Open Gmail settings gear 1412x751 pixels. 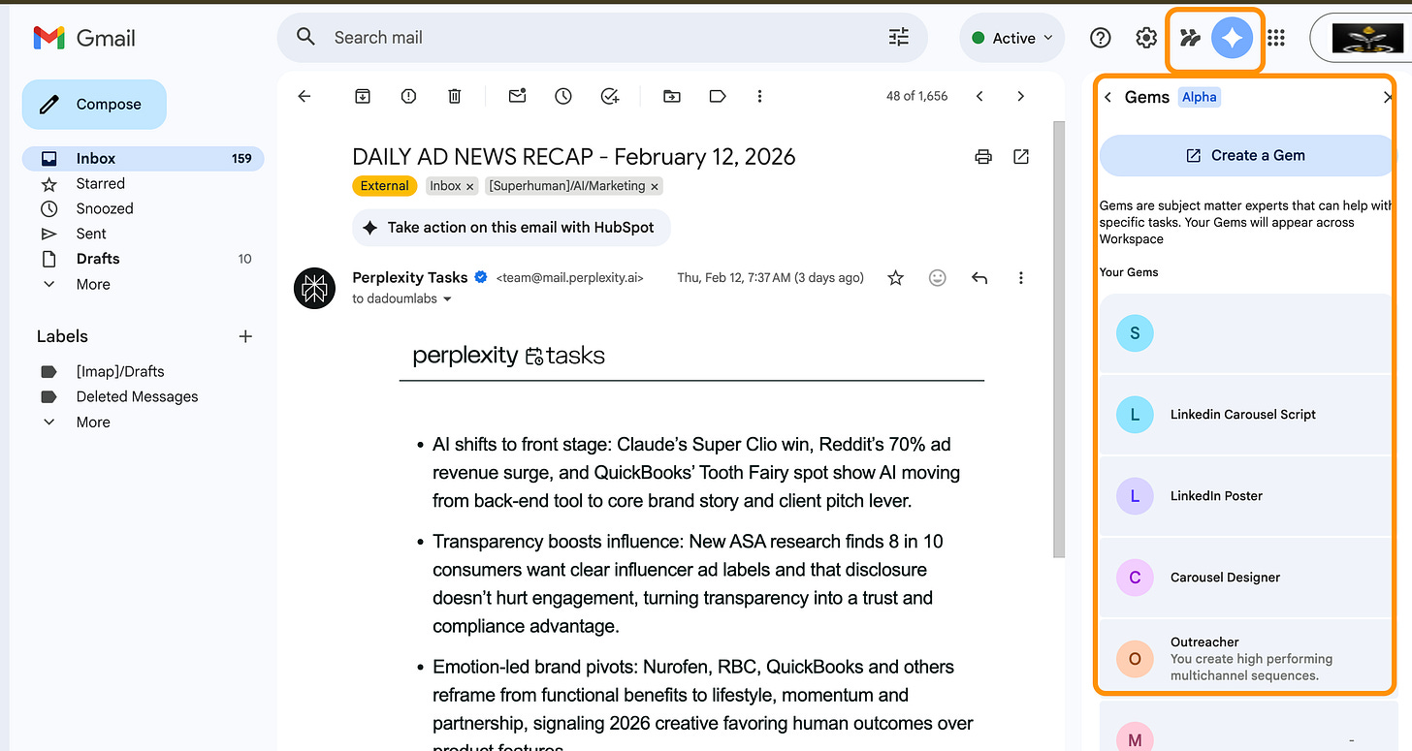[1146, 38]
